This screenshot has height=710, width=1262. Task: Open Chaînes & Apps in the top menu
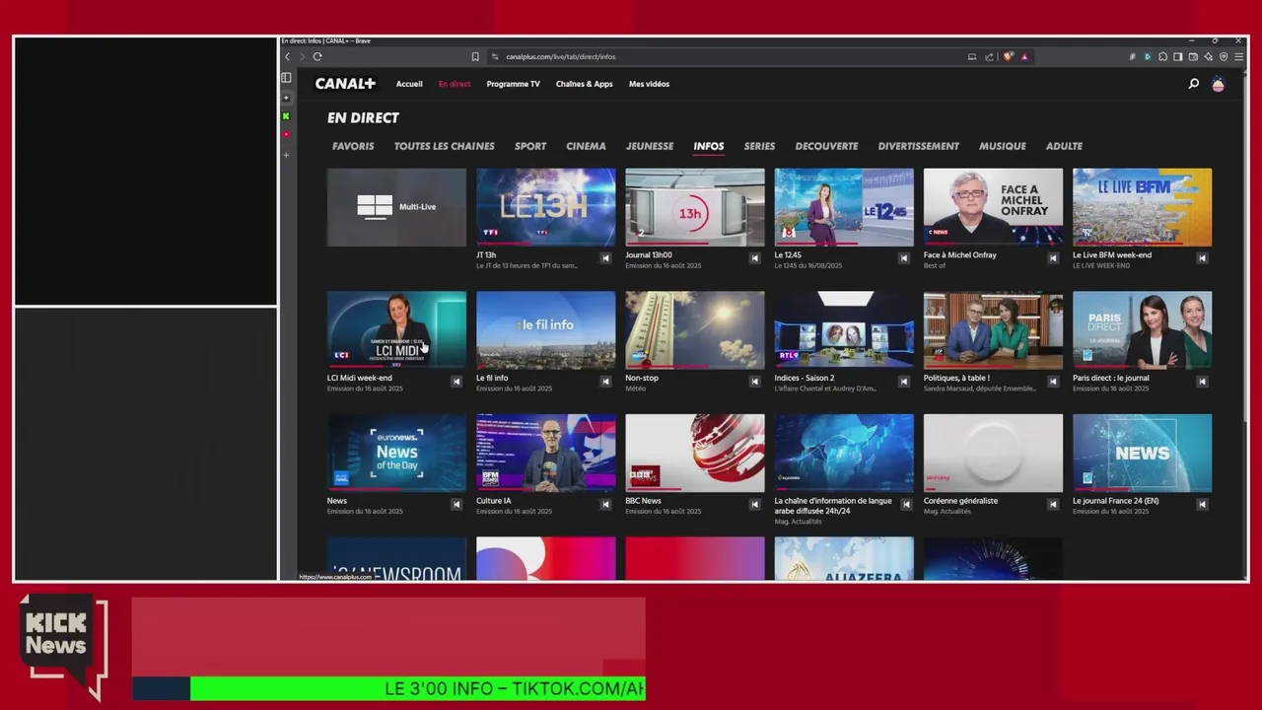point(584,84)
